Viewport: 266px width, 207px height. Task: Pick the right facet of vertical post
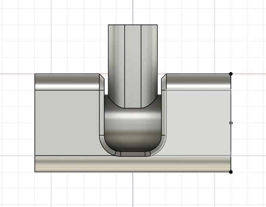[150, 60]
